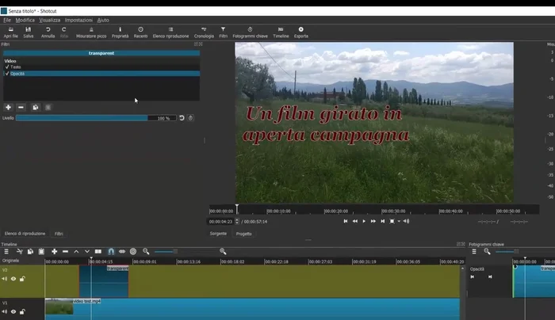Open the timeline hamburger menu
Viewport: 555px width, 320px height.
pos(6,251)
